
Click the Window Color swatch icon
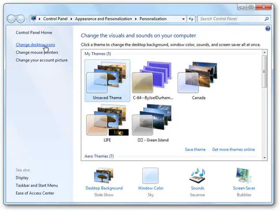point(150,176)
